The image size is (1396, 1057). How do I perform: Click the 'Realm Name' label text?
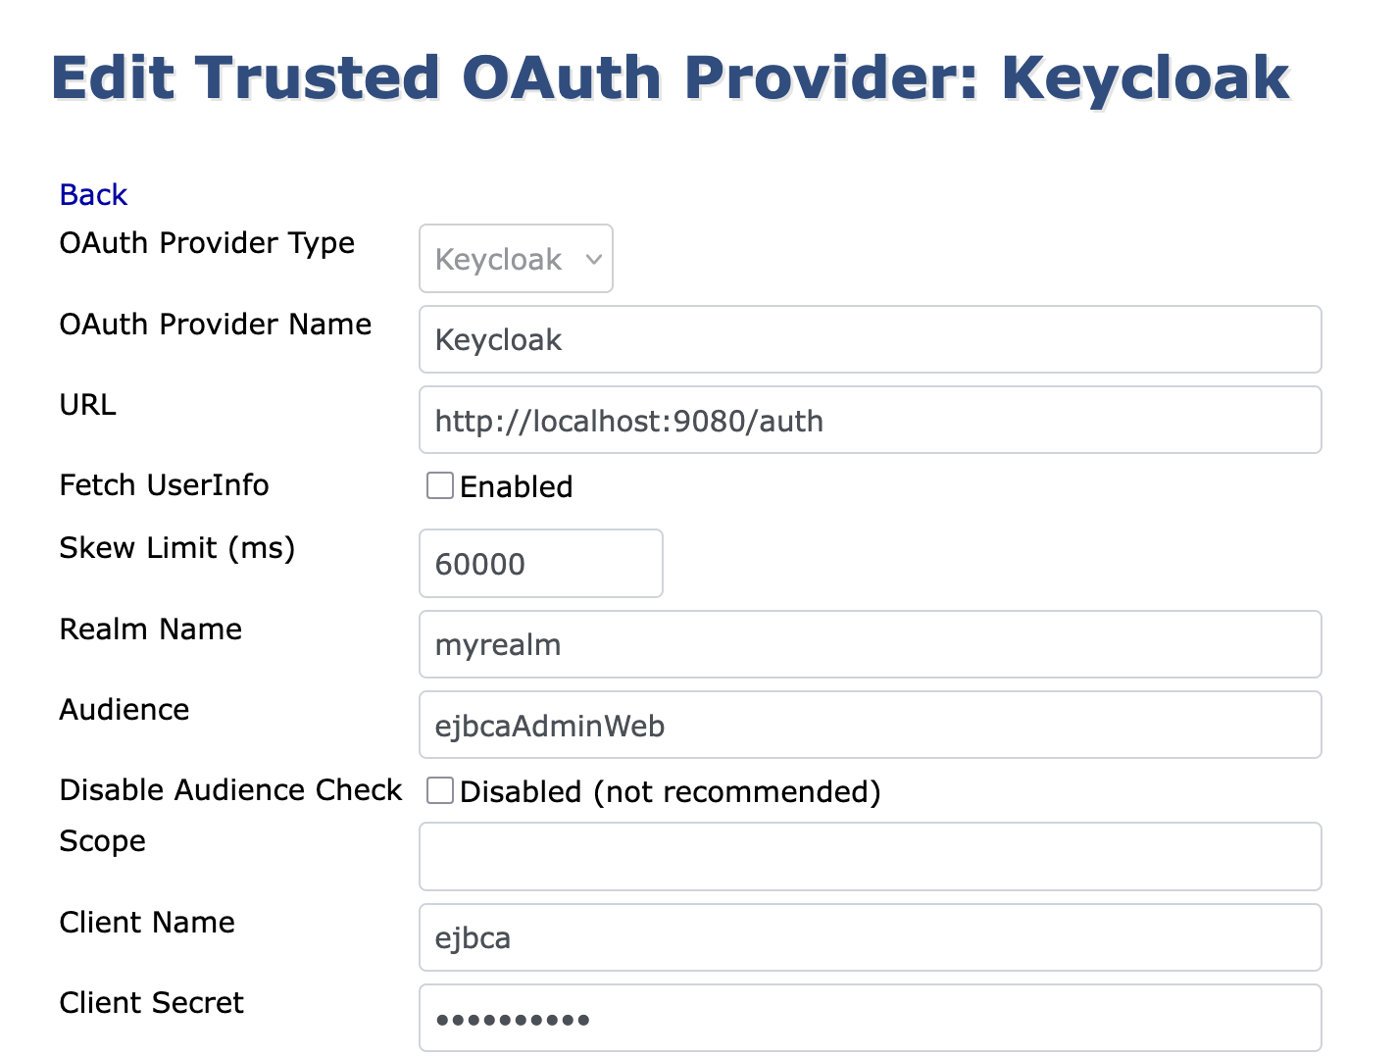150,629
